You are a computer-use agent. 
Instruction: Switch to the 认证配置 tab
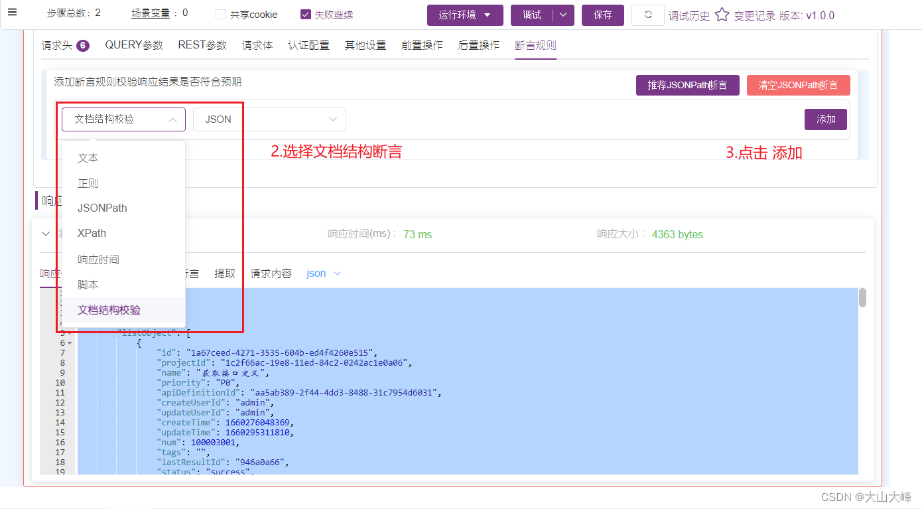coord(308,45)
